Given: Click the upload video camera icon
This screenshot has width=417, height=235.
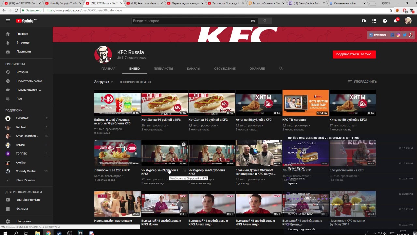Looking at the screenshot, I should point(364,21).
